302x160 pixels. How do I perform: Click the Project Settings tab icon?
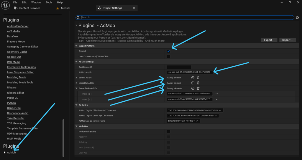click(99, 8)
